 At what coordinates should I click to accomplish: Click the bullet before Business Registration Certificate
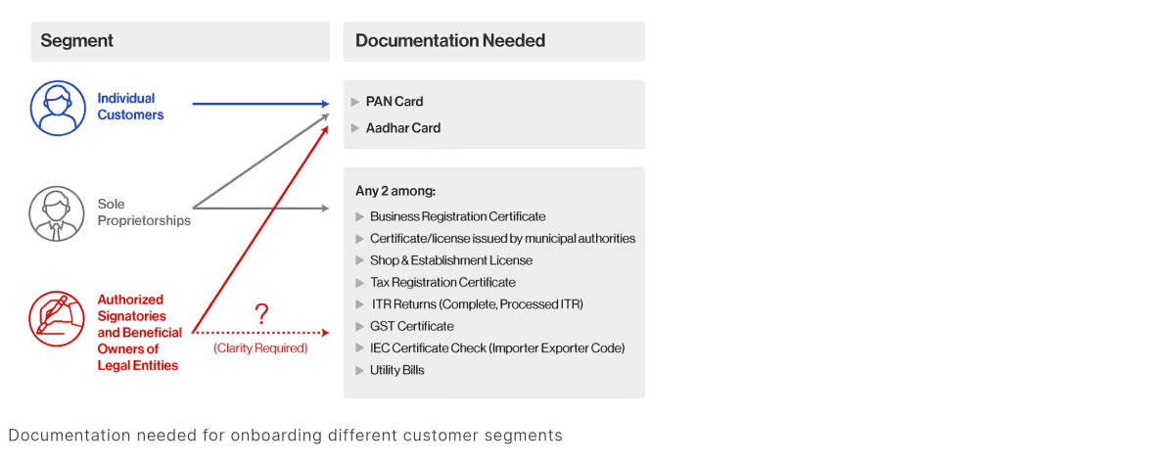click(359, 217)
